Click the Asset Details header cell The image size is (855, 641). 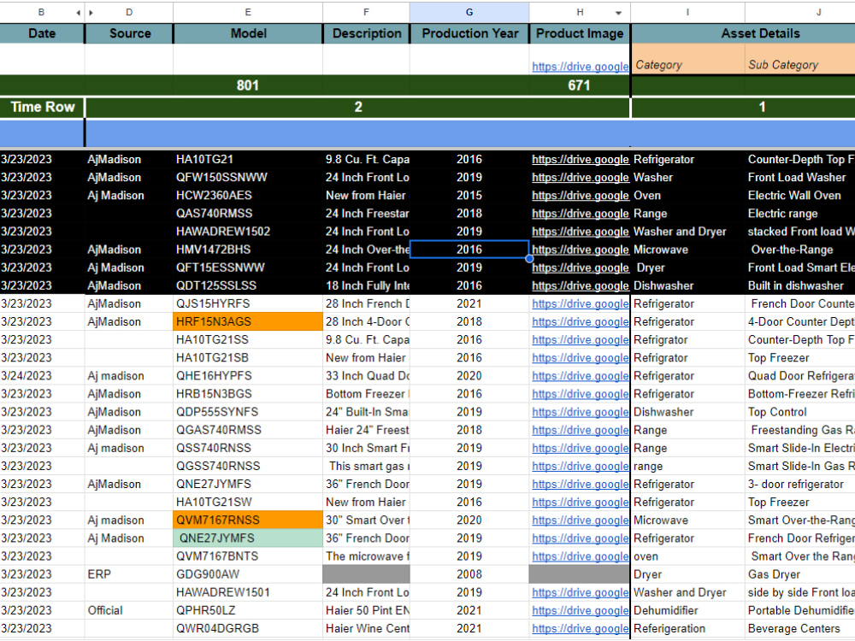pos(760,33)
